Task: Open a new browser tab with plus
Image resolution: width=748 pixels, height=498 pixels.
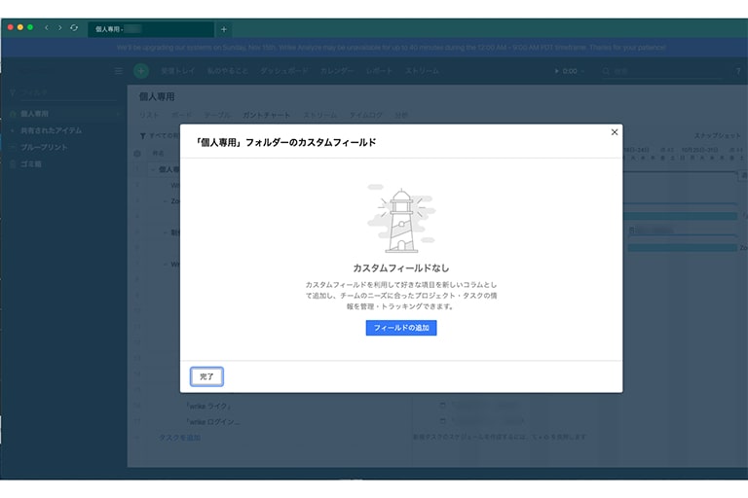Action: [x=223, y=29]
